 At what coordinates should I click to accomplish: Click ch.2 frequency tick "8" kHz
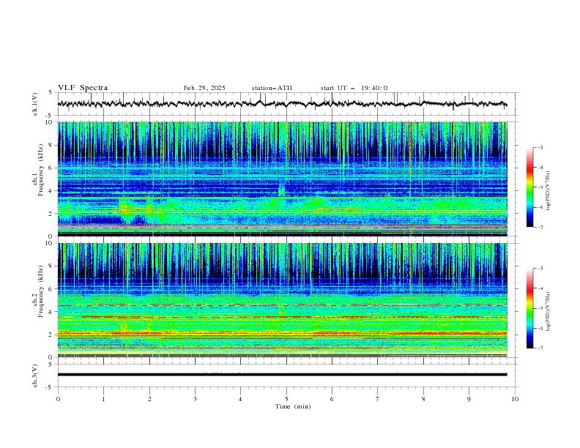click(51, 266)
